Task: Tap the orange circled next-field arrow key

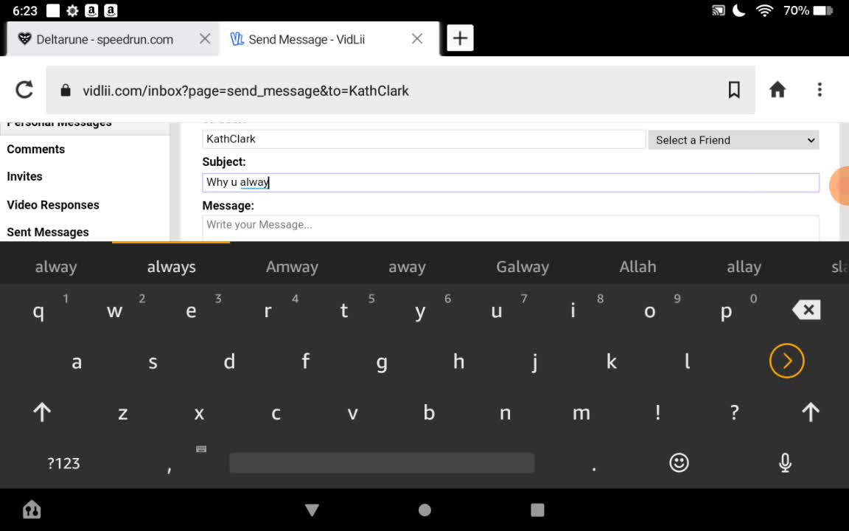Action: coord(787,361)
